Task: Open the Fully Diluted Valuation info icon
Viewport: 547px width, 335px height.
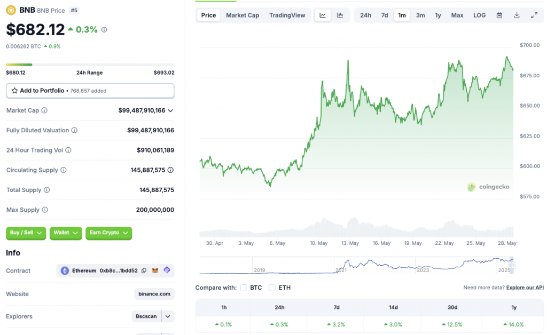Action: click(74, 130)
